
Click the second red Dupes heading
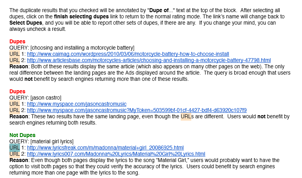coord(17,91)
